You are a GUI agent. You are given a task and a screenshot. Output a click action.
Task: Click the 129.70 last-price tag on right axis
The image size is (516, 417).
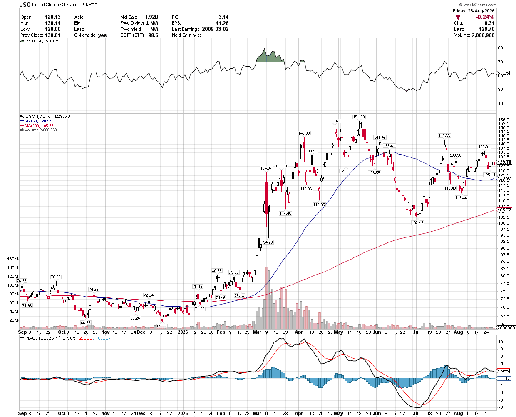(x=504, y=162)
